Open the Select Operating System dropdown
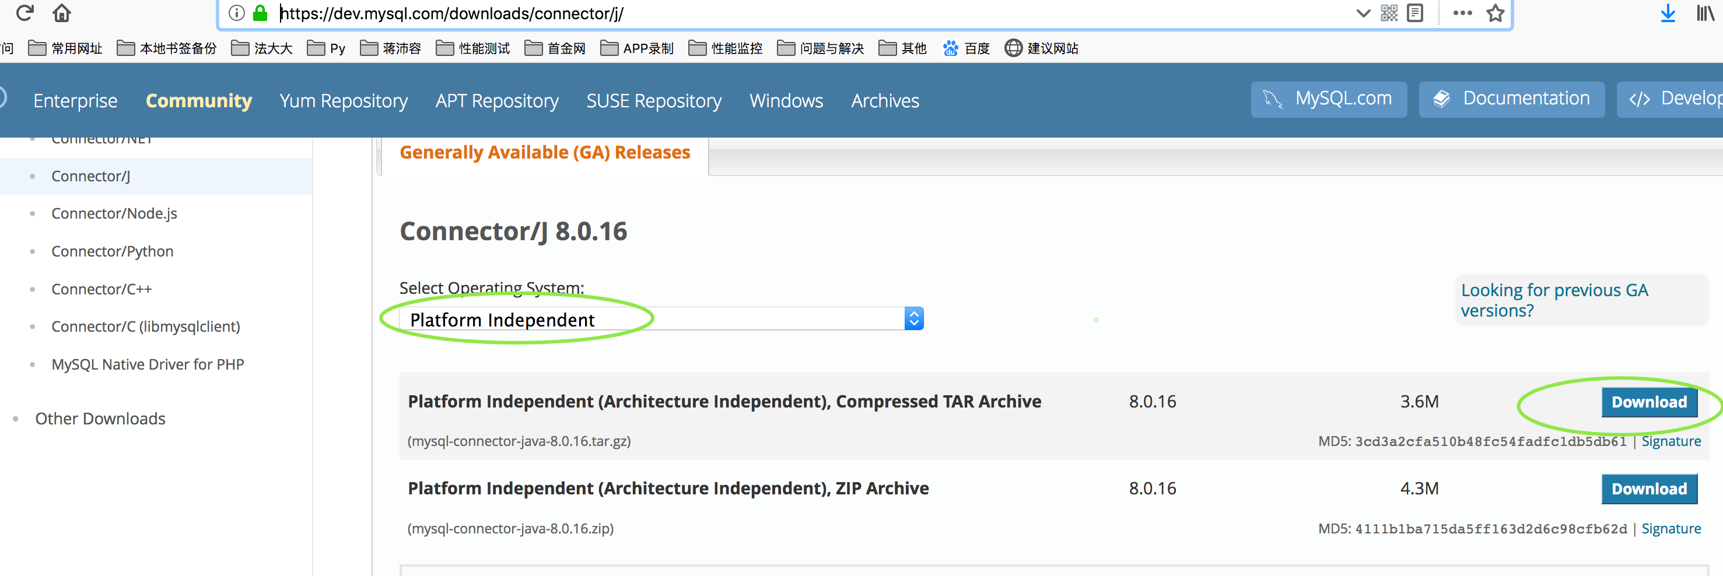This screenshot has width=1723, height=576. pos(661,319)
